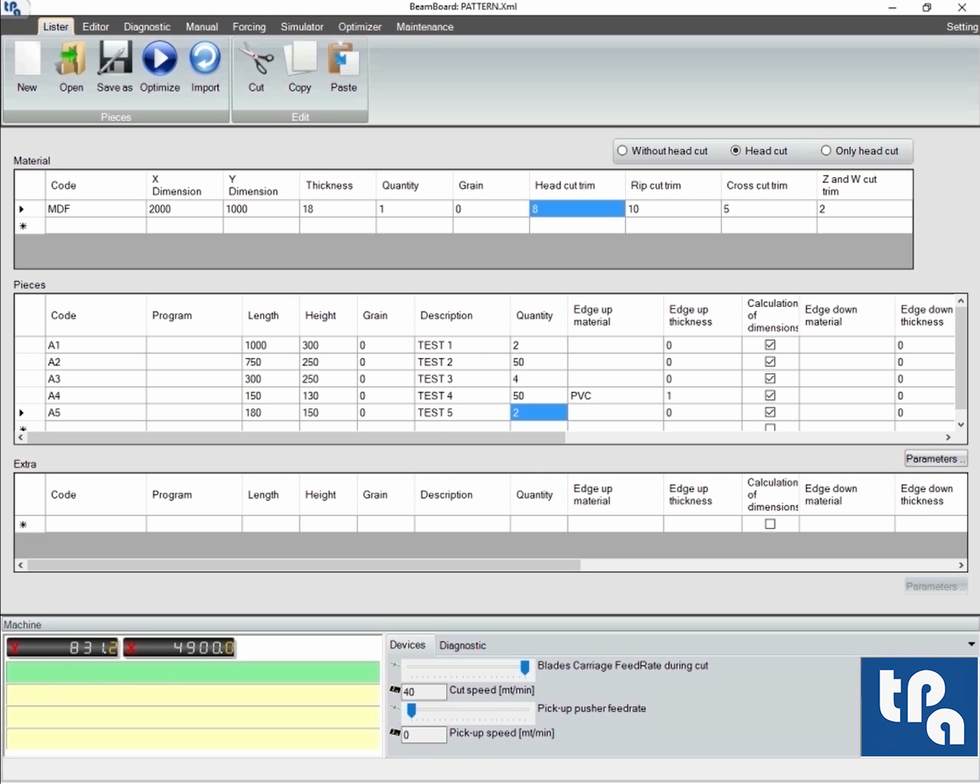Screen dimensions: 980x784
Task: Click the Copy icon
Action: (299, 68)
